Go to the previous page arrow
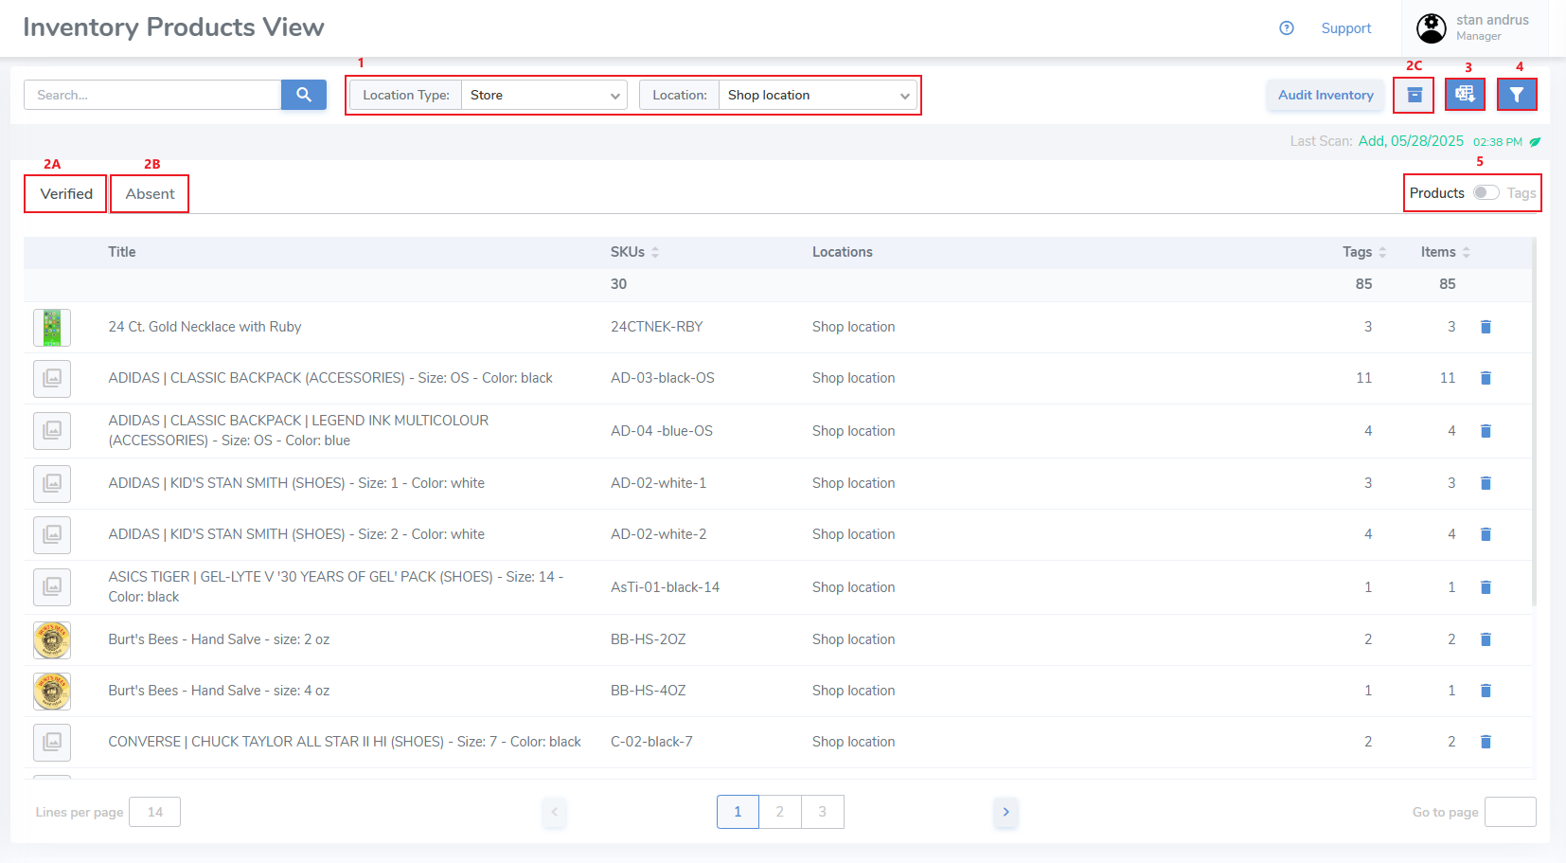 tap(555, 812)
